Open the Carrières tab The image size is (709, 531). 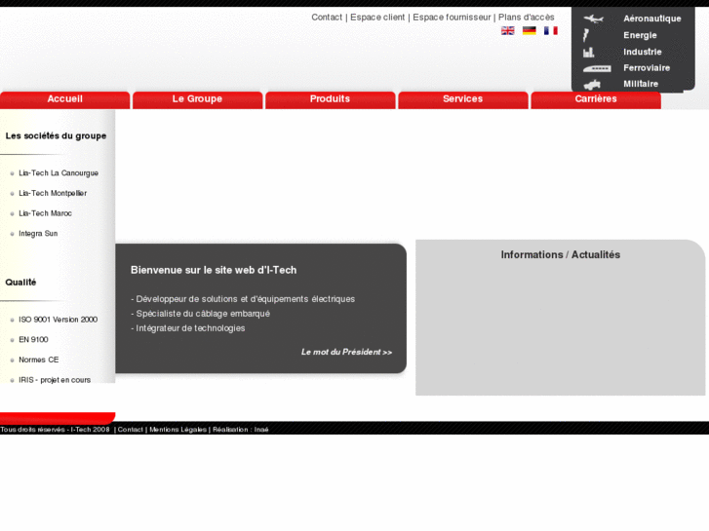tap(596, 100)
